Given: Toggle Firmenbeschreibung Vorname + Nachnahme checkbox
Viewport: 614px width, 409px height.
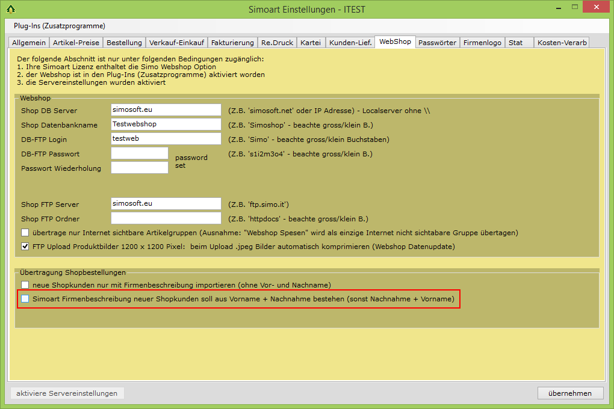Looking at the screenshot, I should click(x=25, y=298).
